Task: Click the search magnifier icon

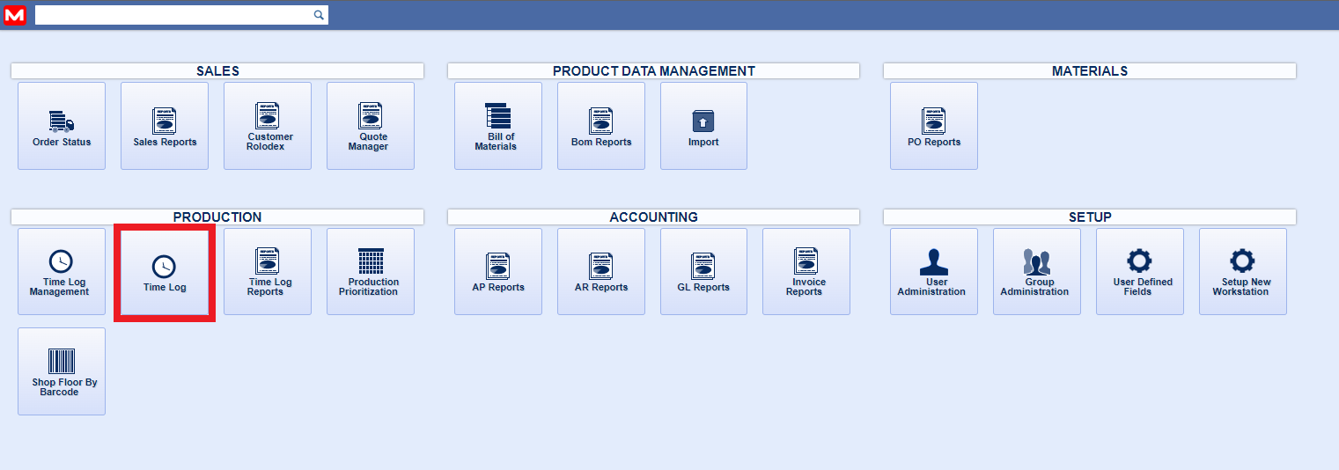Action: coord(319,15)
